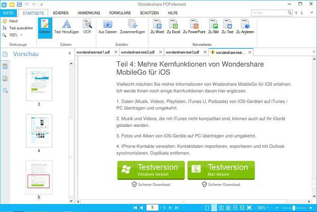Collapse the Vorschau panel
Viewport: 317px width, 212px height.
[70, 53]
